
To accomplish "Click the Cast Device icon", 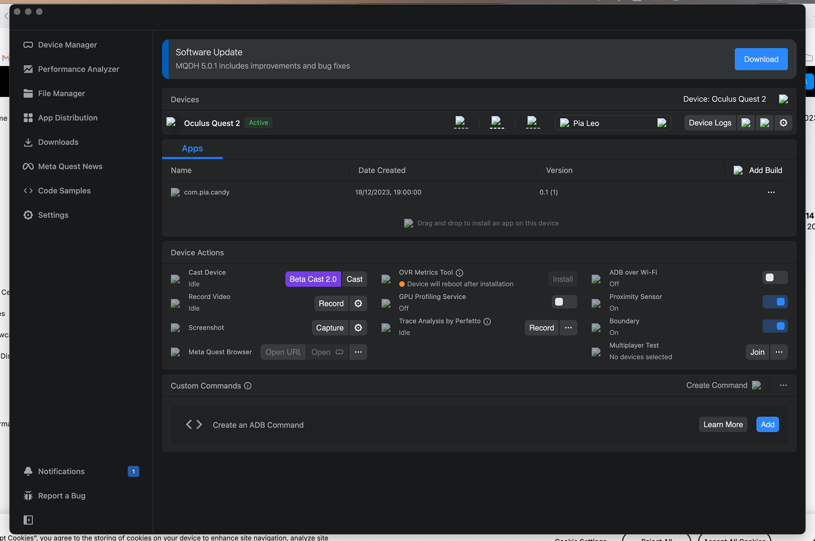I will (x=175, y=279).
